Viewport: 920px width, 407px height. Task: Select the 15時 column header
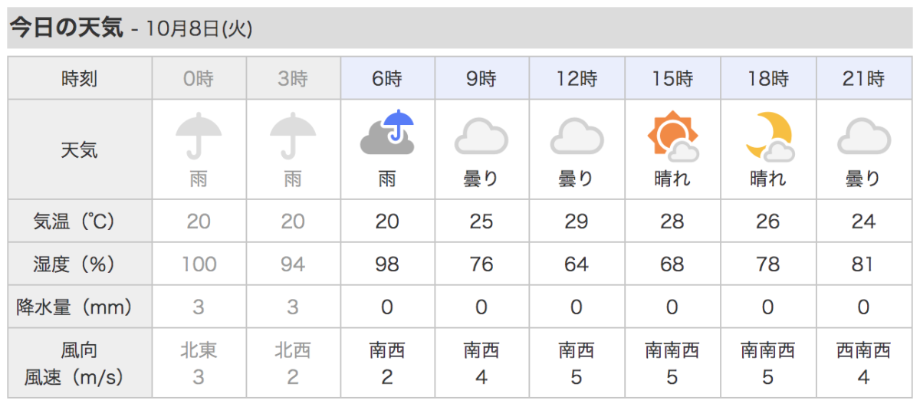672,78
